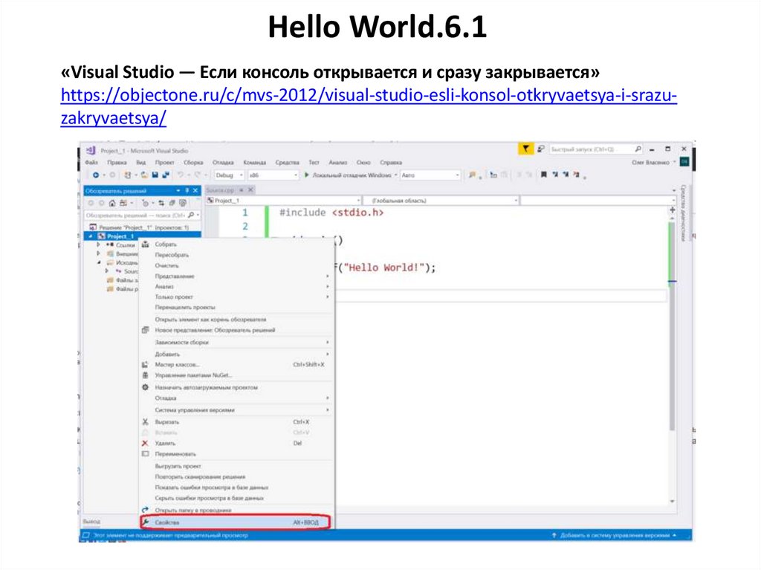The height and width of the screenshot is (570, 761).
Task: Click the Visual Studio logo icon
Action: pyautogui.click(x=91, y=151)
